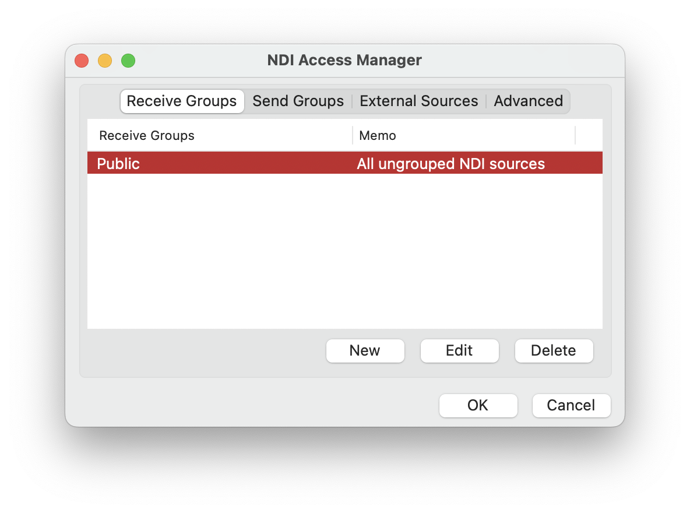
Task: Create a group with the New button
Action: click(x=365, y=350)
